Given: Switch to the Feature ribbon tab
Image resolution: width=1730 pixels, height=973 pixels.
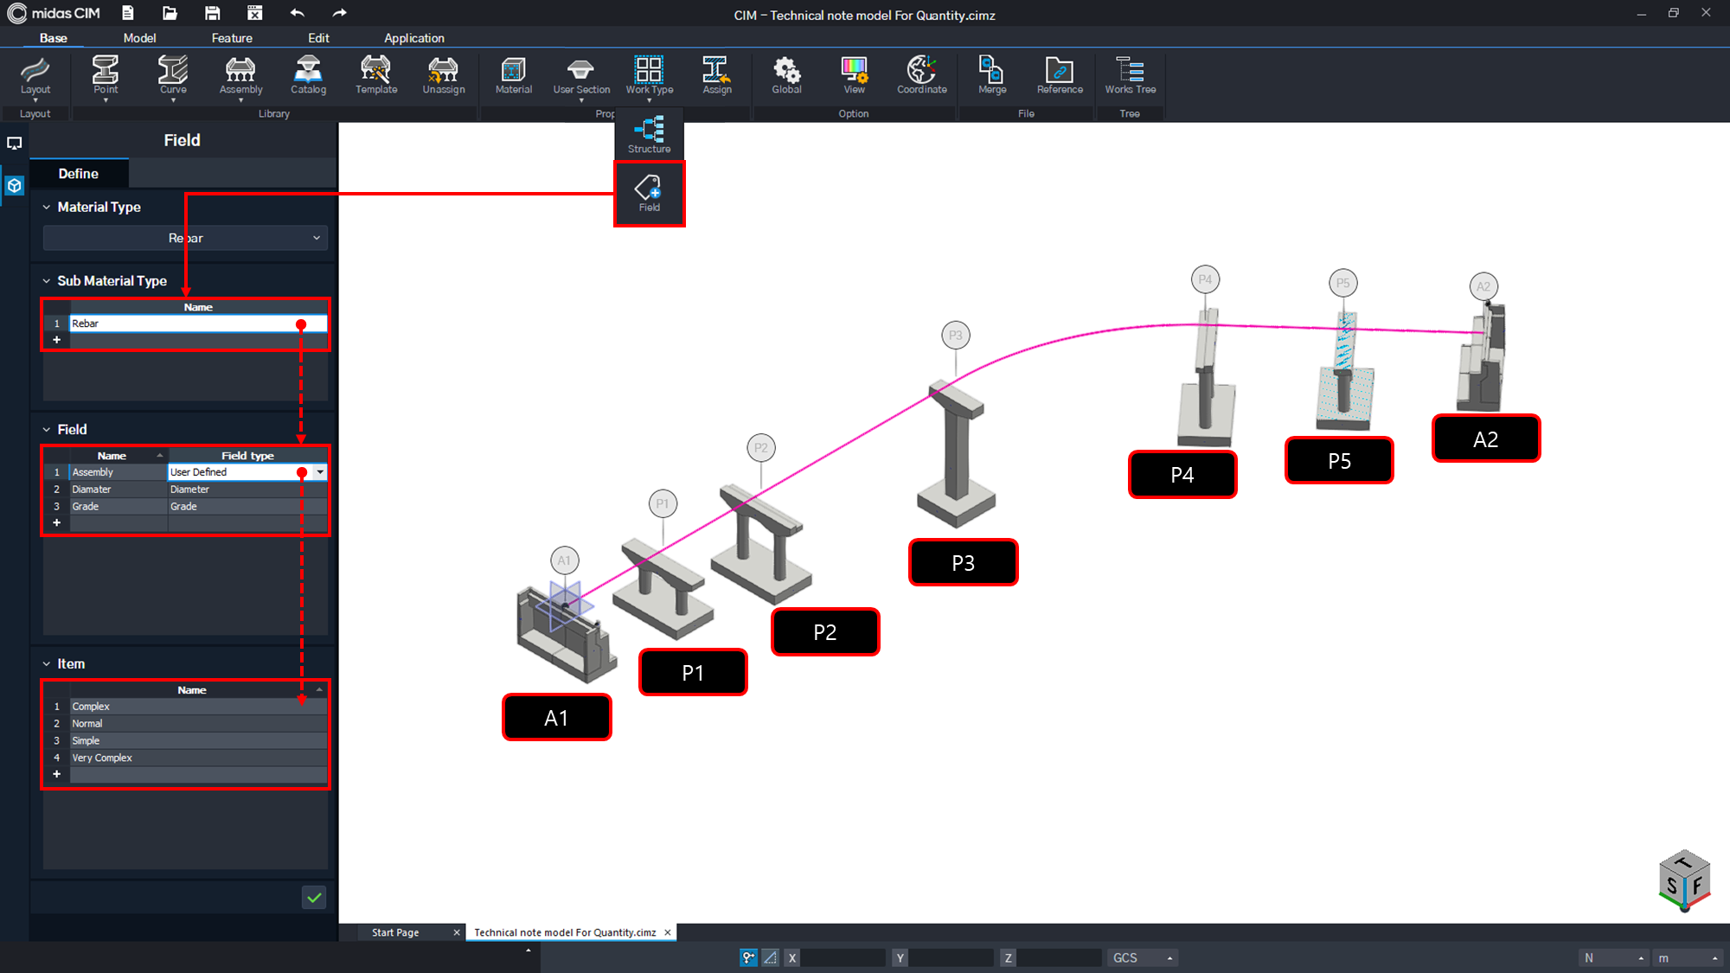Looking at the screenshot, I should 232,38.
